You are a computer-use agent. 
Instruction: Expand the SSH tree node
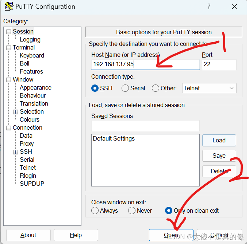[16, 152]
